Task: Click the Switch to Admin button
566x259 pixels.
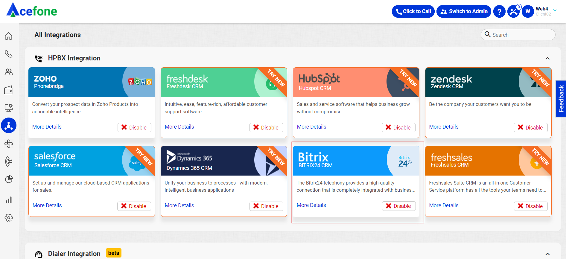Action: (464, 12)
